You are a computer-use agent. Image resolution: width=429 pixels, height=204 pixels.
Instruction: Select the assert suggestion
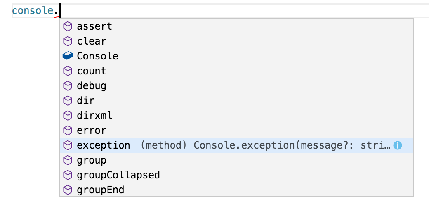tap(237, 26)
